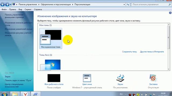Select the 'Несохраненная тема' theme thumbnail

coord(51,38)
